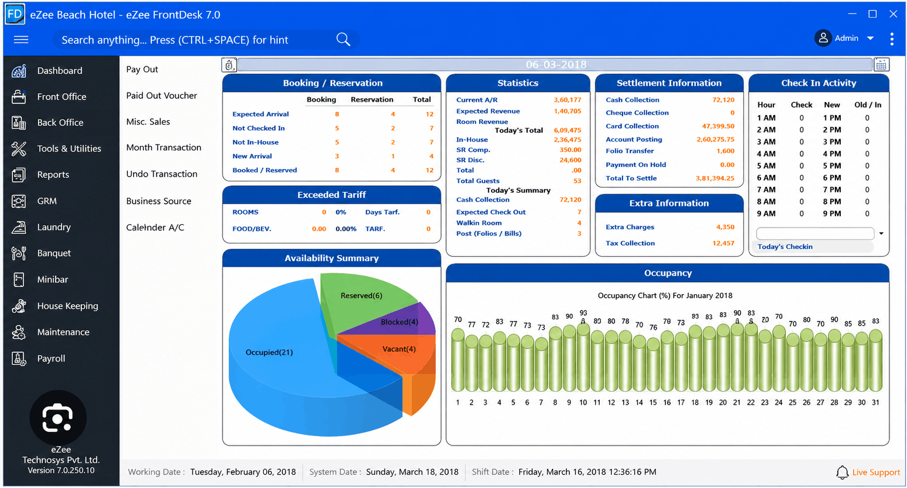Open the Reports menu item

[53, 175]
